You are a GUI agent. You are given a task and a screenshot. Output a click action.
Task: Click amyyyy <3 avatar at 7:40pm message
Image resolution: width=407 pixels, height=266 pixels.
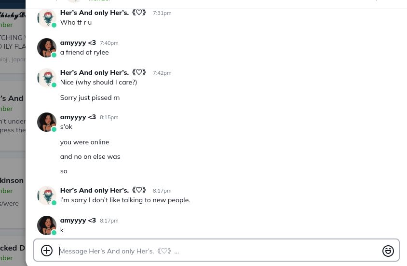coord(47,48)
